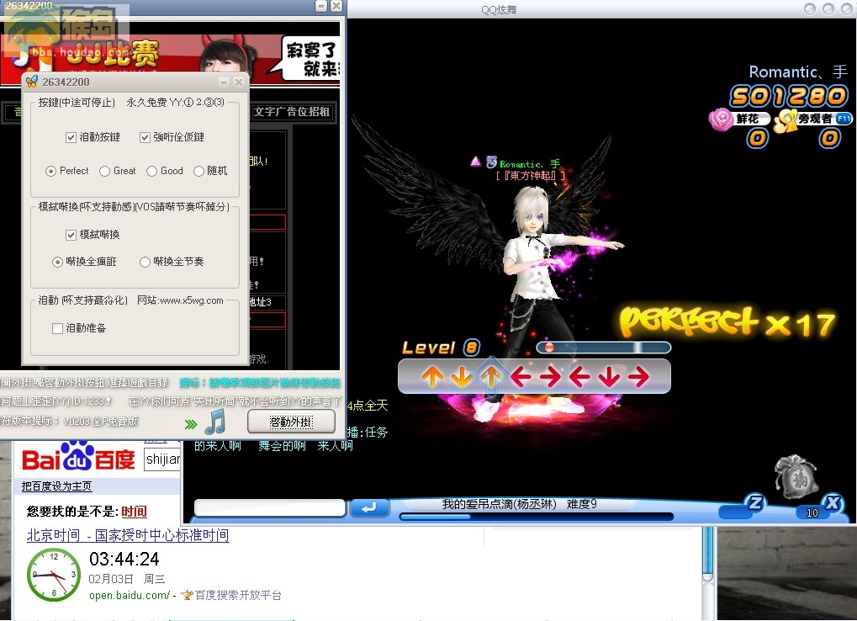Click the Baidu page vertical scrollbar

708,573
